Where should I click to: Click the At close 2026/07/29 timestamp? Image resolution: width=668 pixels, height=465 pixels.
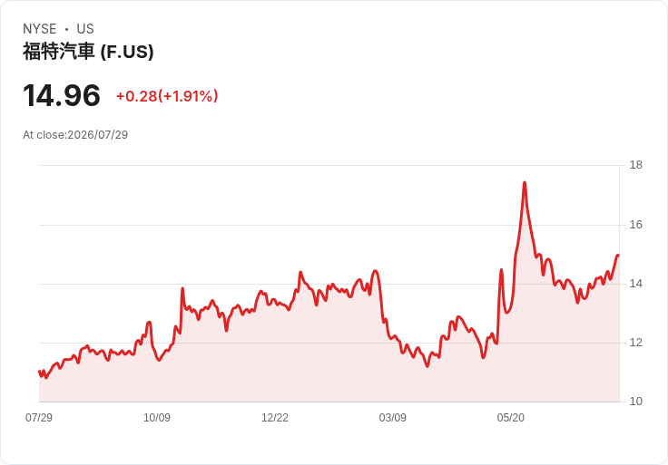75,135
